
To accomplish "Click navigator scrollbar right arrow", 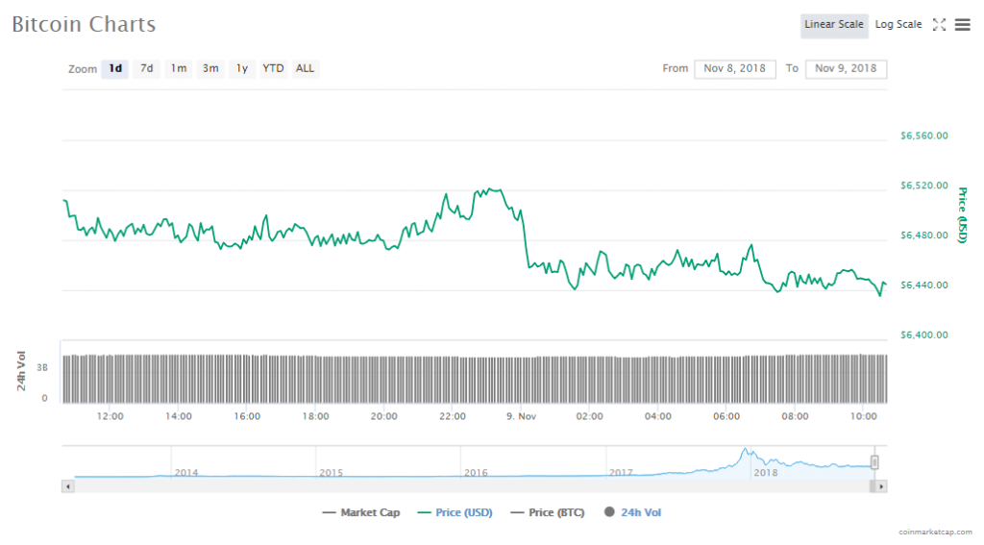I will [x=881, y=486].
